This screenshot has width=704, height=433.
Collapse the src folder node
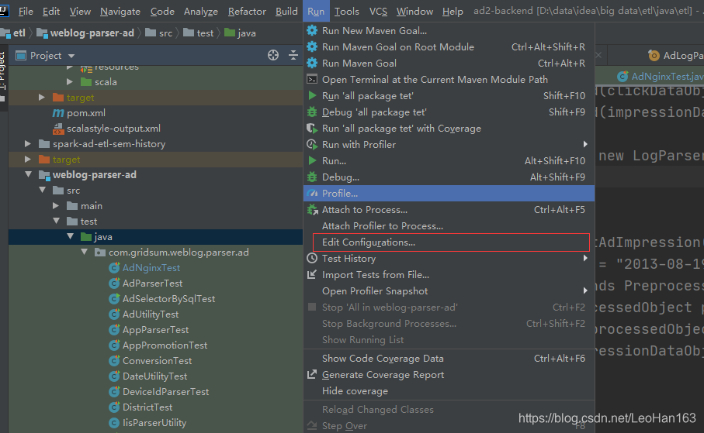[43, 190]
